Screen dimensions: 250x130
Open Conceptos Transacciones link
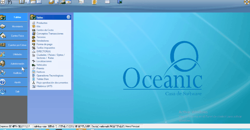50,34
